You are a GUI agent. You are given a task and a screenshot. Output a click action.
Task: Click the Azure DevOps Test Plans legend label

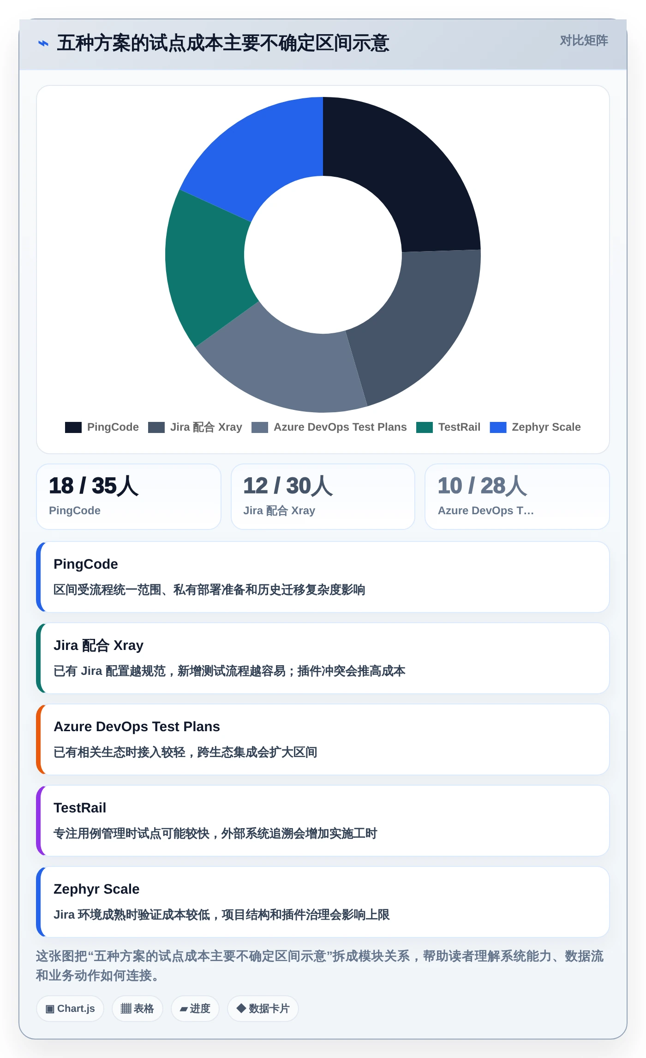[340, 427]
